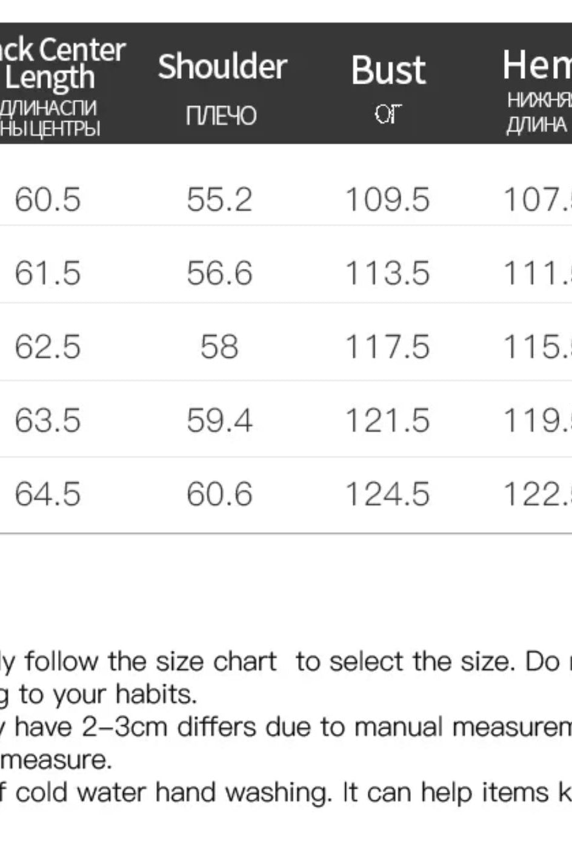Viewport: 572px width, 854px height.
Task: Click the 62.5 back length value
Action: coord(47,347)
